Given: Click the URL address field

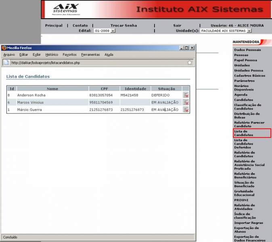Looking at the screenshot, I should click(97, 63).
